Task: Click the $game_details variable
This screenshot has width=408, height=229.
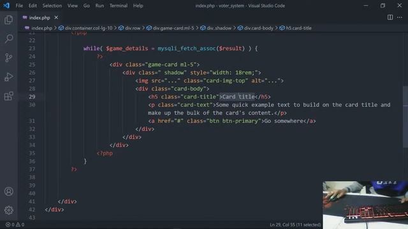Action: [x=127, y=48]
